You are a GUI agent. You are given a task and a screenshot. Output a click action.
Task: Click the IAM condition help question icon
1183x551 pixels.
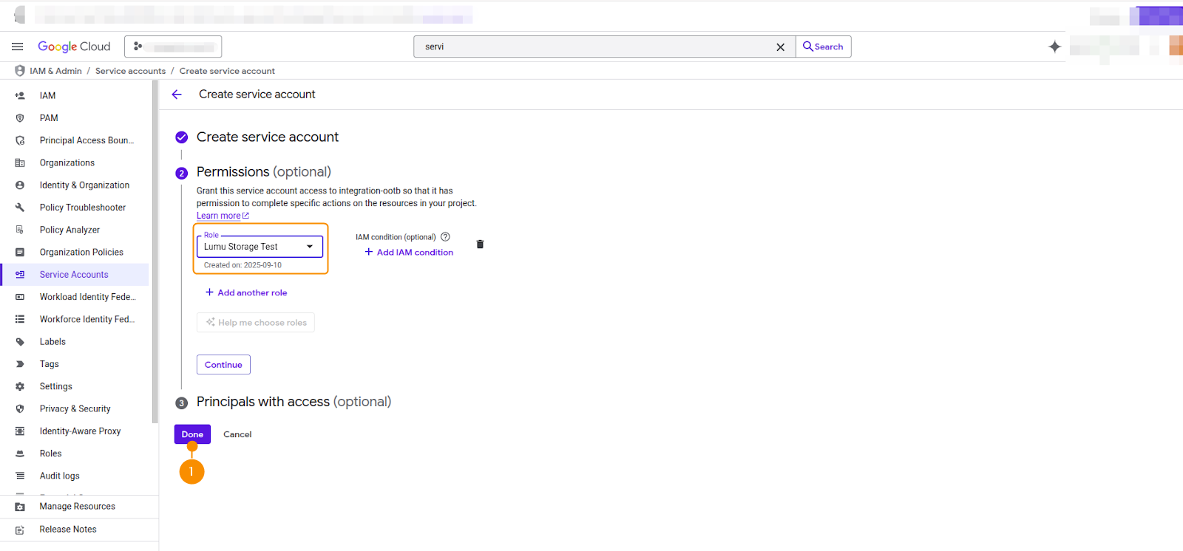pyautogui.click(x=445, y=237)
